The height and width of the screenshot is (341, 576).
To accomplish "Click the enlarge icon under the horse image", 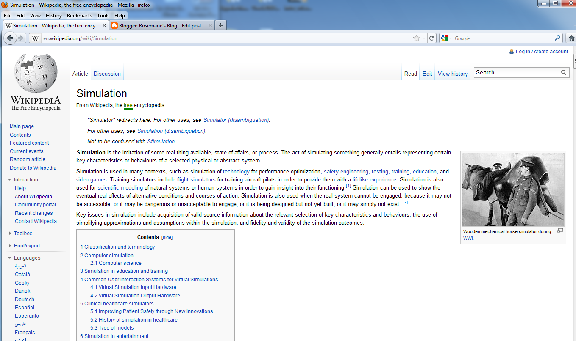I will click(560, 231).
